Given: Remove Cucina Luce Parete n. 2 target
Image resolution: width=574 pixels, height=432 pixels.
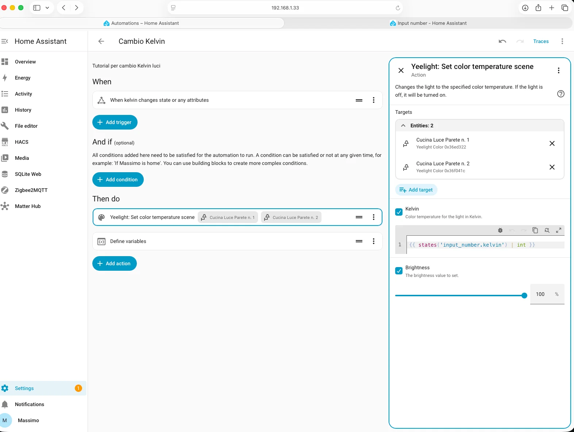Looking at the screenshot, I should (552, 167).
